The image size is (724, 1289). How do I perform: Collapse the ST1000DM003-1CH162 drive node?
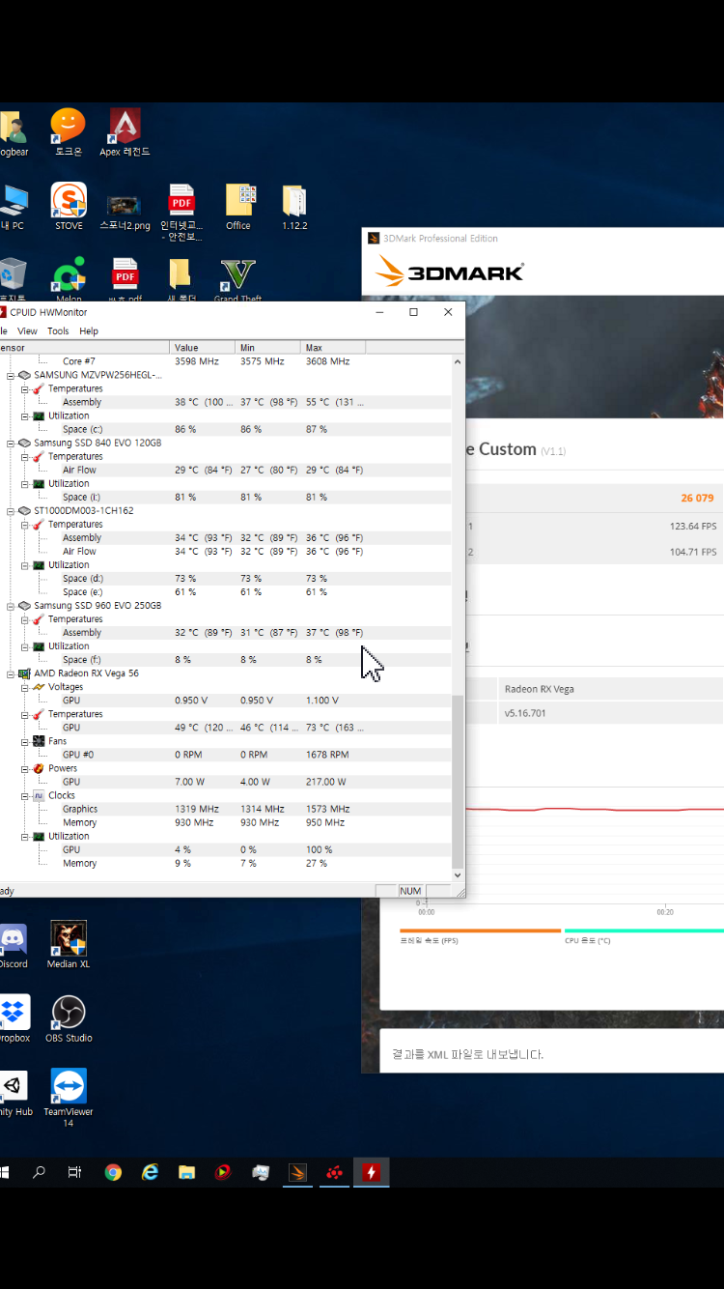point(11,510)
